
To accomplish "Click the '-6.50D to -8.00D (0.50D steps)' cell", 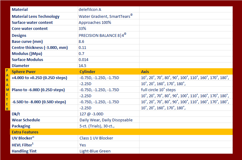I will tap(44, 102).
